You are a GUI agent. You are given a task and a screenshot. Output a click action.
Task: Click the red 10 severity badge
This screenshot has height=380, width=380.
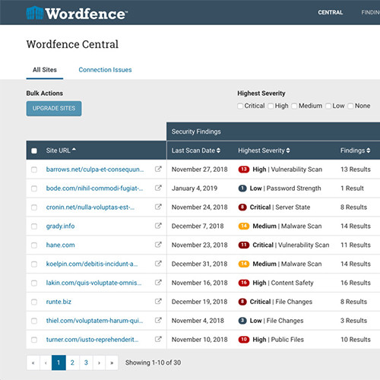244,340
